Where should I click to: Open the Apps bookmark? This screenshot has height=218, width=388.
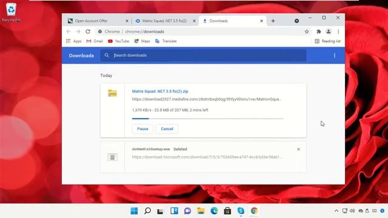click(x=74, y=41)
